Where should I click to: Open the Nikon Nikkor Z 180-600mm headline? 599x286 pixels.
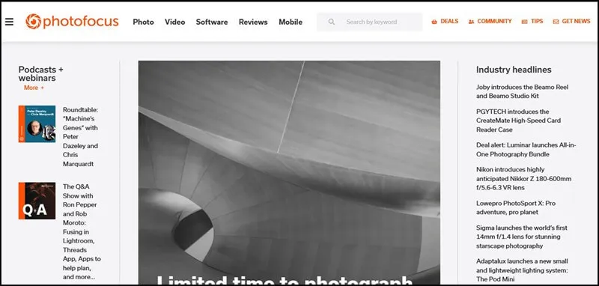[523, 178]
